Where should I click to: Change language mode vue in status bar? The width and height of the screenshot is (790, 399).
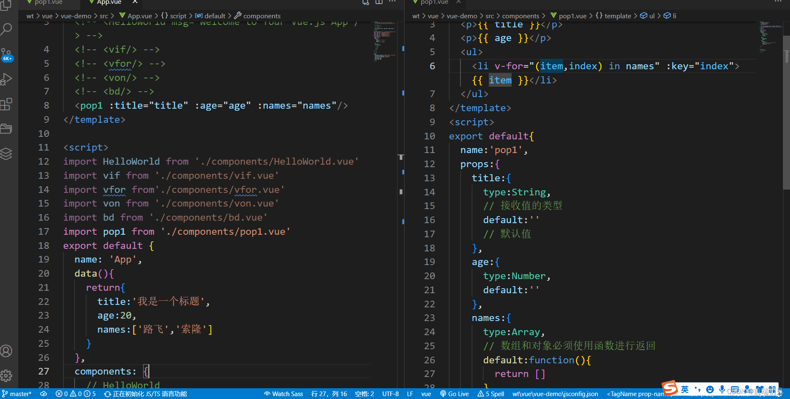(x=426, y=394)
